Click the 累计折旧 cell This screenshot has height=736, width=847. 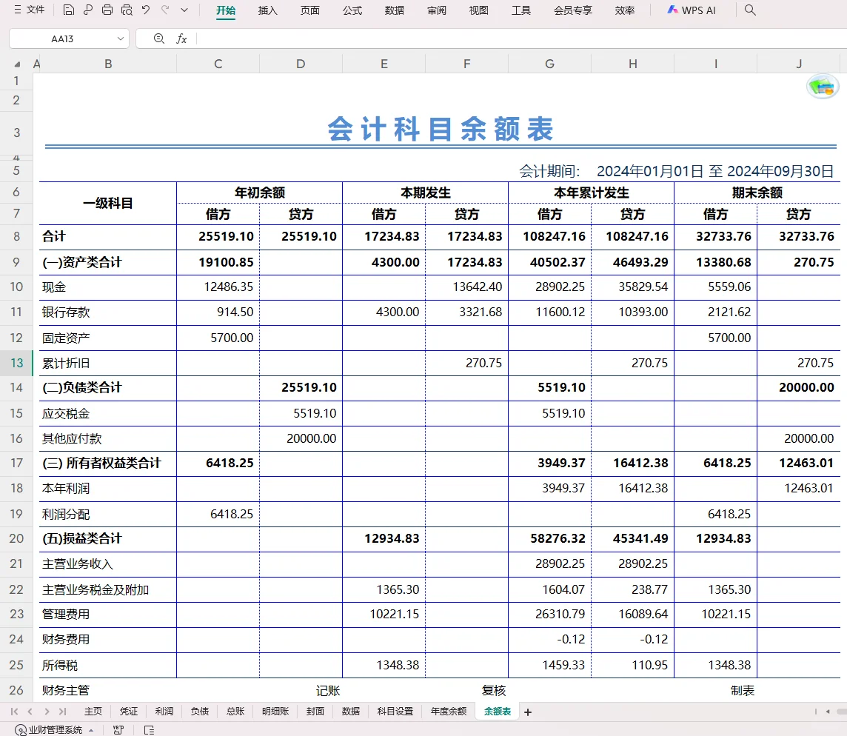coord(107,363)
